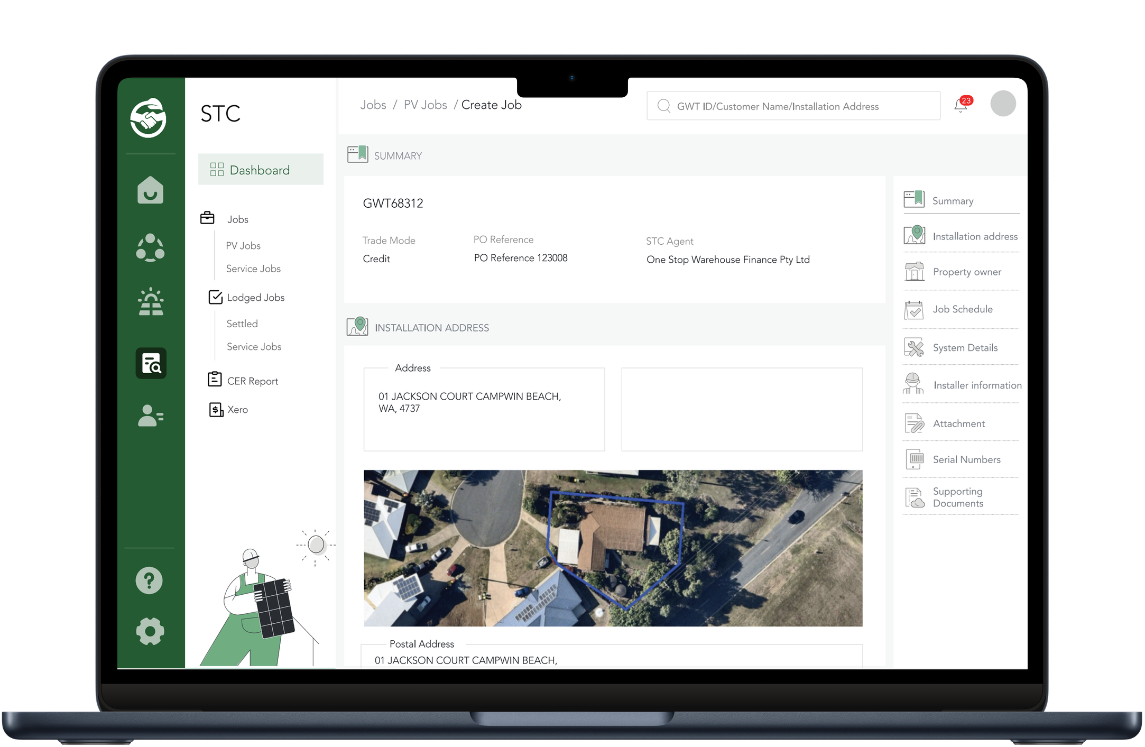Expand the Lodged Jobs section
Screen dimensions: 1145x747
(x=255, y=298)
